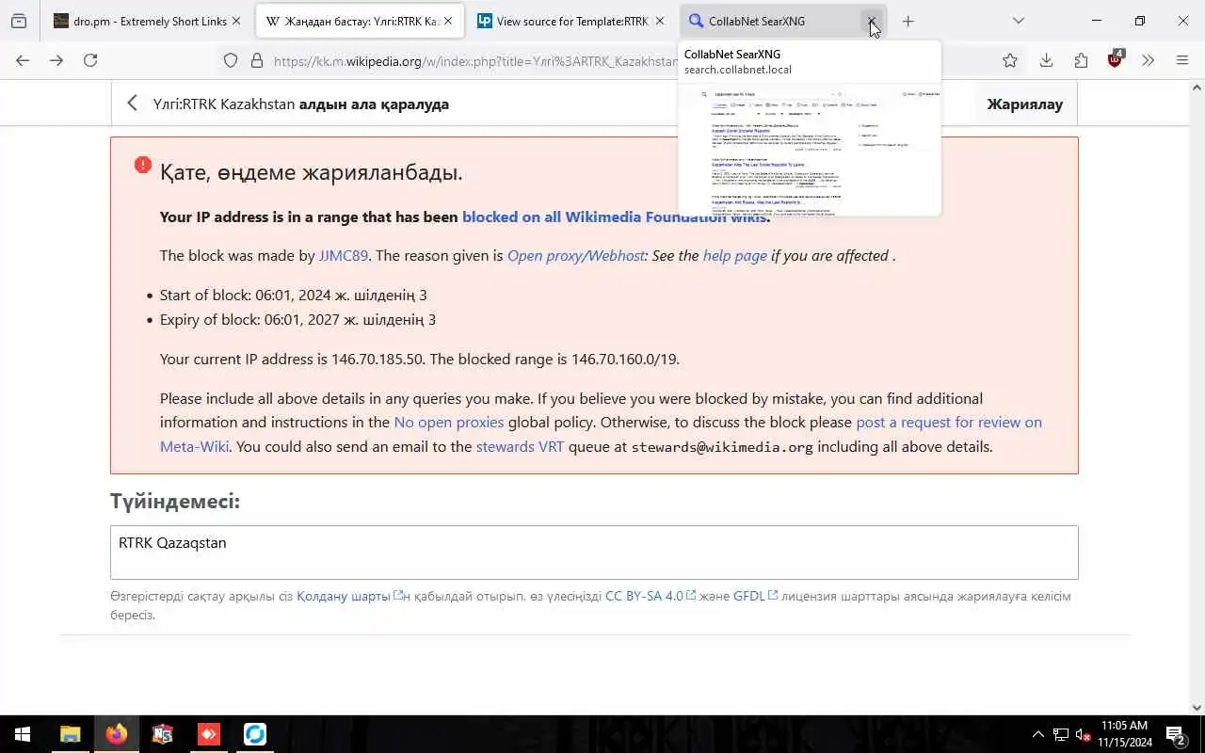The height and width of the screenshot is (753, 1205).
Task: Click the Жариялау publish button
Action: pos(1024,104)
